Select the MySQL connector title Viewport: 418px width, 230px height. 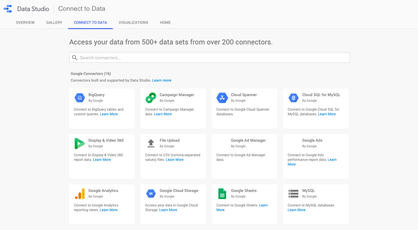coord(309,190)
